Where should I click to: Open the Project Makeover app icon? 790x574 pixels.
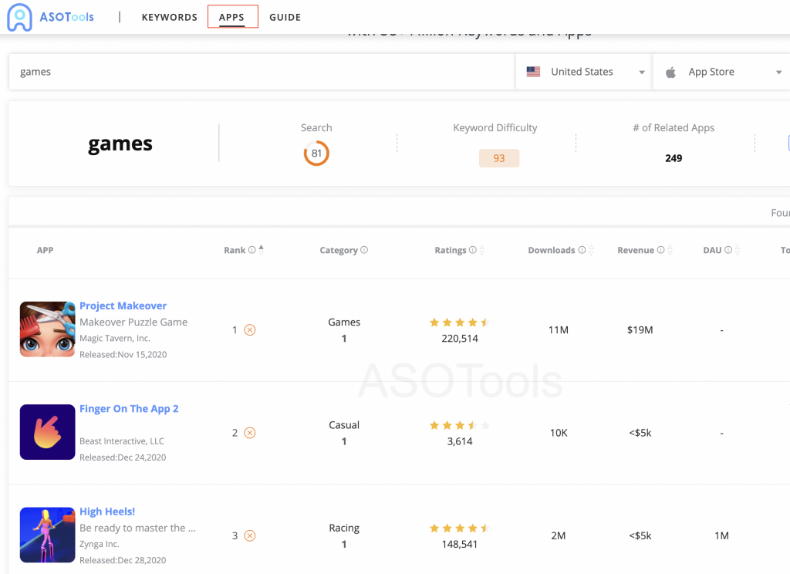(x=47, y=329)
